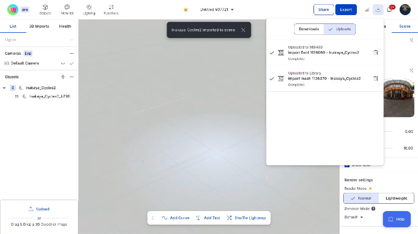The height and width of the screenshot is (234, 418).
Task: Click the child mesh link icon
Action: [x=17, y=96]
